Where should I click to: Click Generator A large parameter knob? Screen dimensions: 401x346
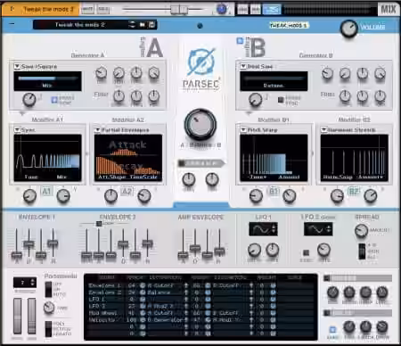pos(29,100)
